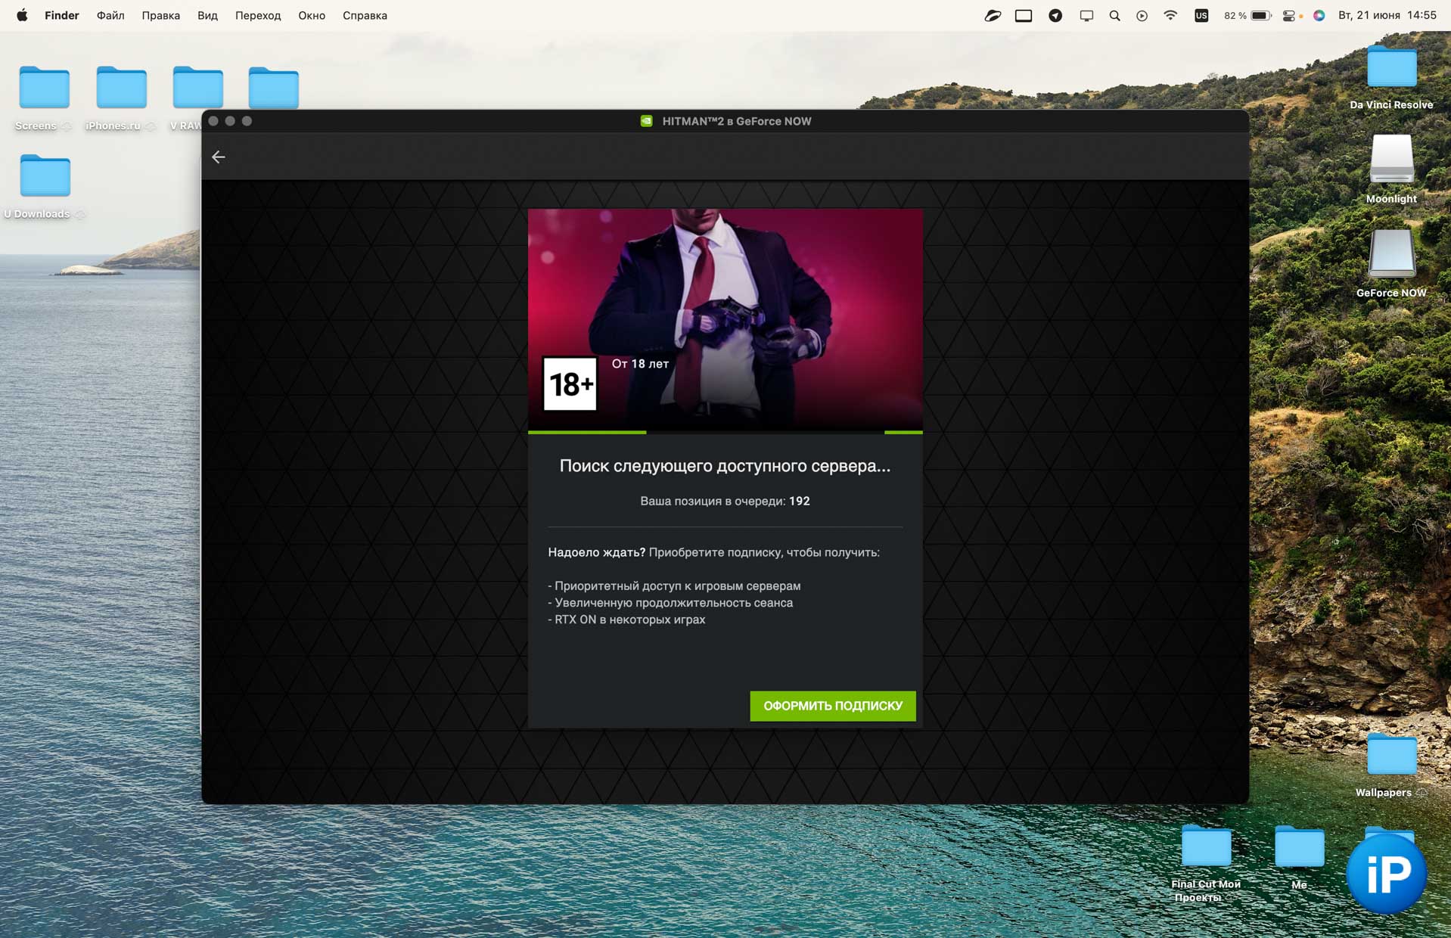Click the battery status icon
The height and width of the screenshot is (938, 1451).
1261,15
